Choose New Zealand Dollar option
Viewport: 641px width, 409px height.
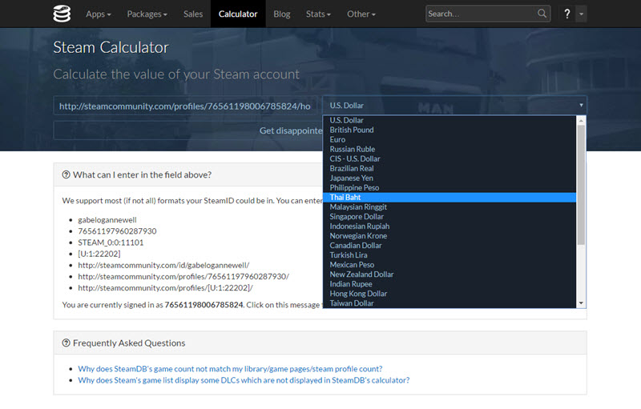pyautogui.click(x=450, y=275)
